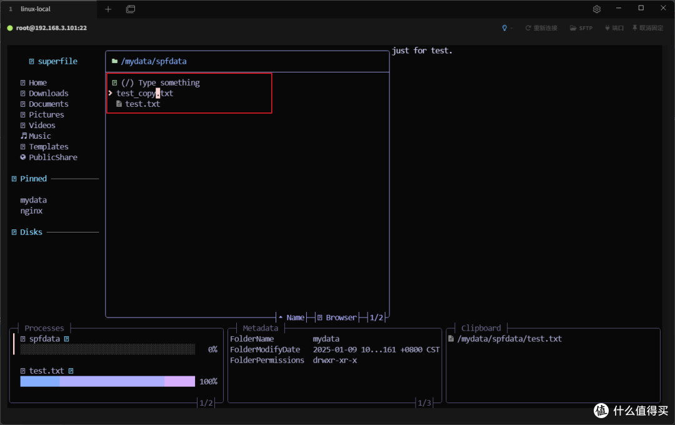This screenshot has width=675, height=425.
Task: Click the window layout icon beside plus
Action: [131, 9]
